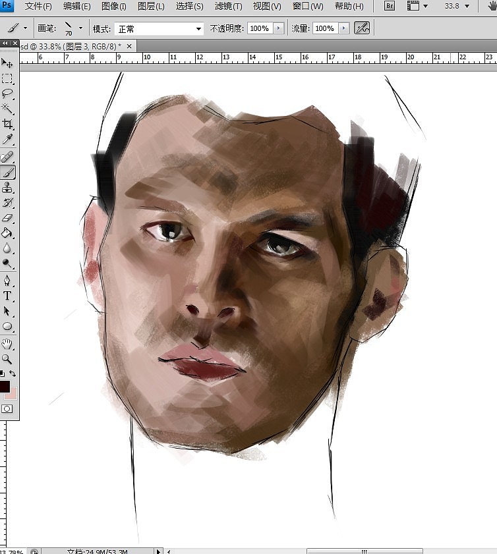Reset to default foreground and background colors
Image resolution: width=497 pixels, height=554 pixels.
(2, 374)
